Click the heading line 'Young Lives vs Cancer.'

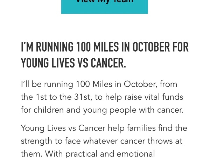coord(73,63)
